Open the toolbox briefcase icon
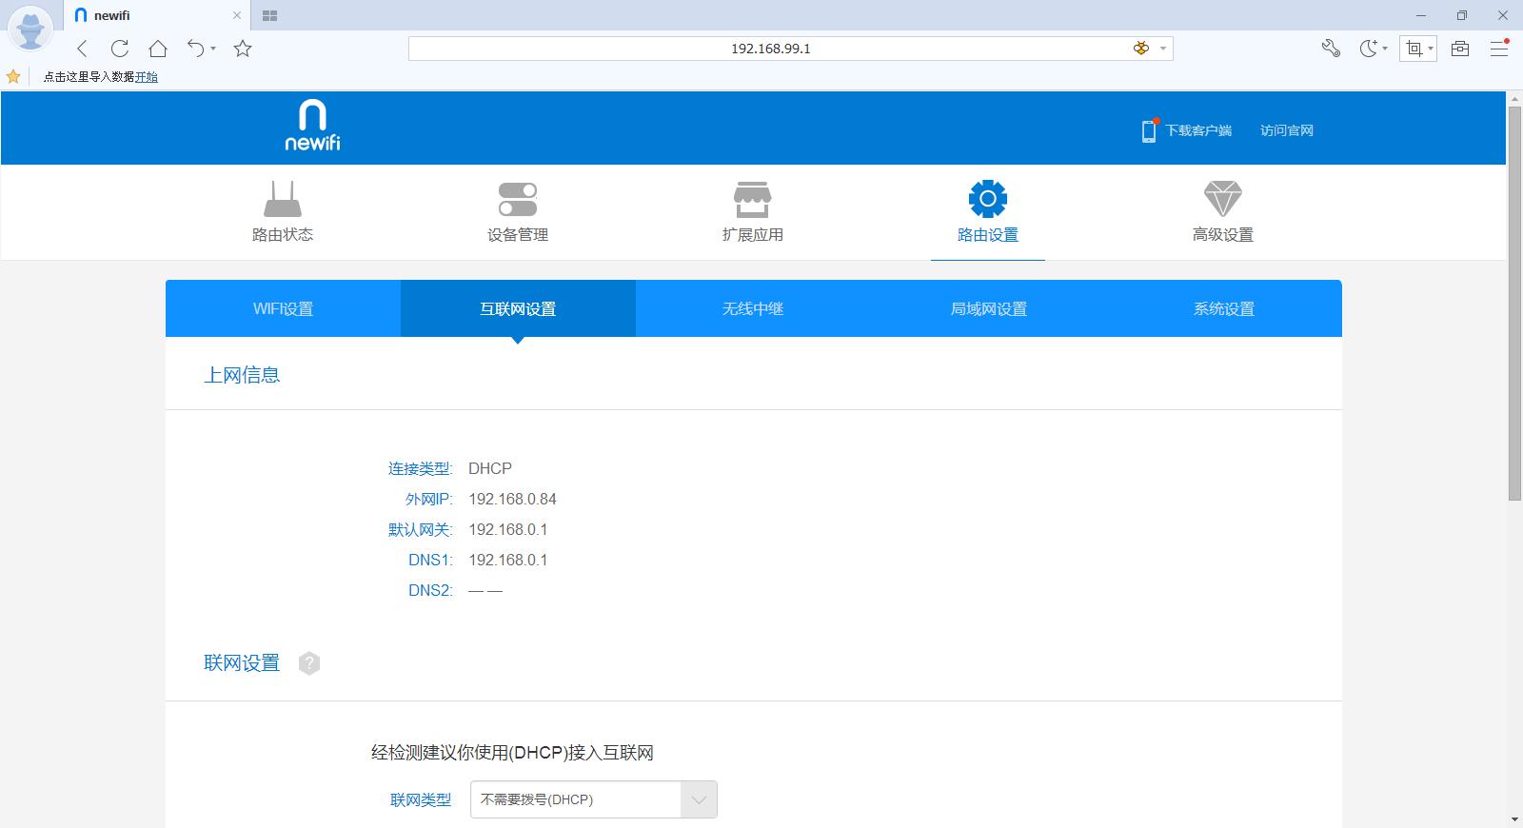Viewport: 1523px width, 828px height. 1460,49
